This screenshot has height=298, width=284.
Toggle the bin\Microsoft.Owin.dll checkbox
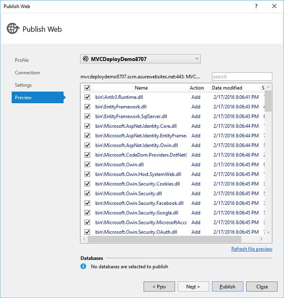(87, 165)
